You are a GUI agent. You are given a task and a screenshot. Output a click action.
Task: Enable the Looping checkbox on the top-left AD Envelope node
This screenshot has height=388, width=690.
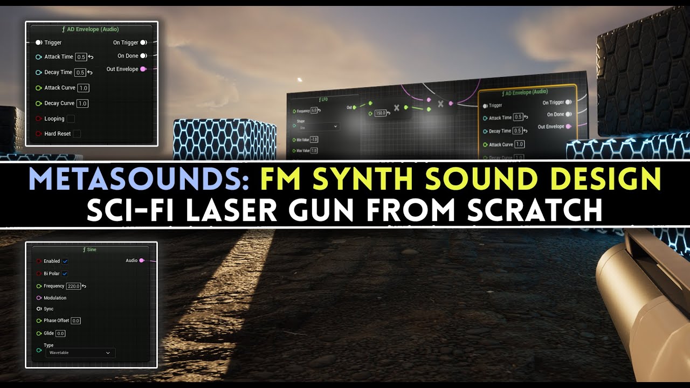point(71,119)
